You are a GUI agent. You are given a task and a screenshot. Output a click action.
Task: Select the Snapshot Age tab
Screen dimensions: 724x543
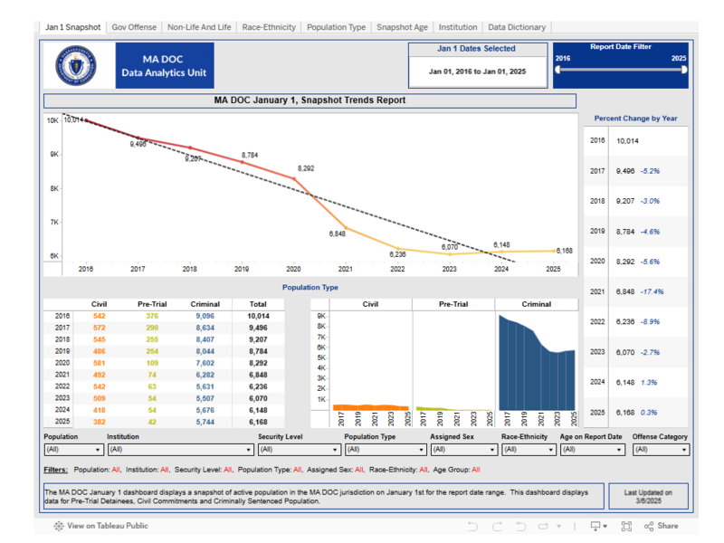(402, 27)
